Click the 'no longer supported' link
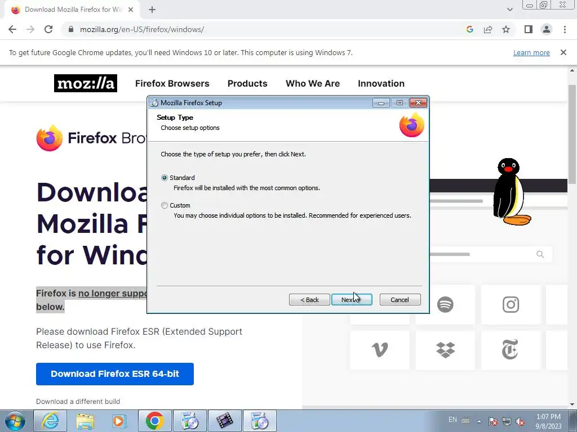 [x=113, y=293]
